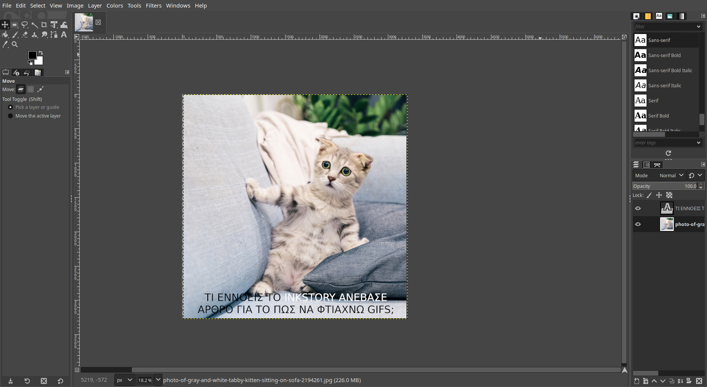Select 'Move the active layer' radio button

11,116
